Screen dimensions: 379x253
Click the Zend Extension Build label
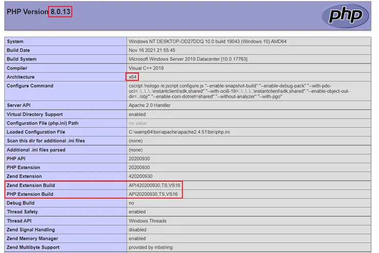coord(31,185)
